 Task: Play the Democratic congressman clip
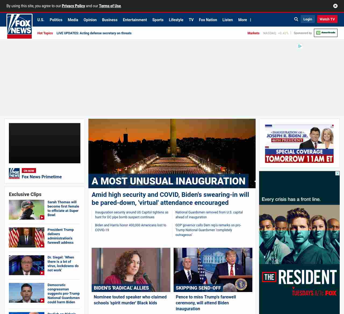point(42,301)
